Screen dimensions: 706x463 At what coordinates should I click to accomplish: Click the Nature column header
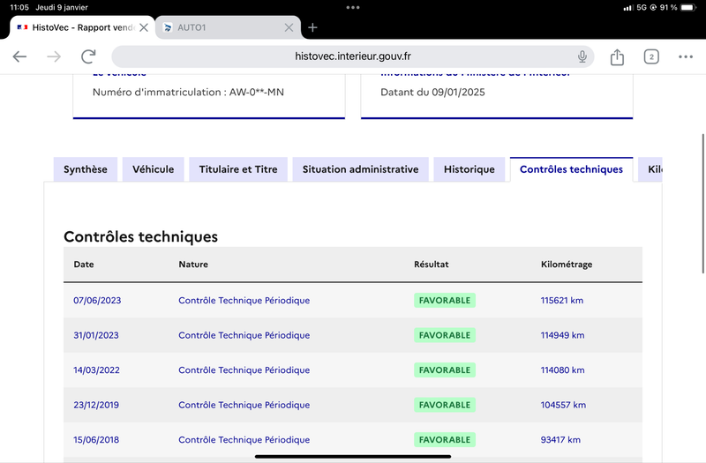pos(193,264)
